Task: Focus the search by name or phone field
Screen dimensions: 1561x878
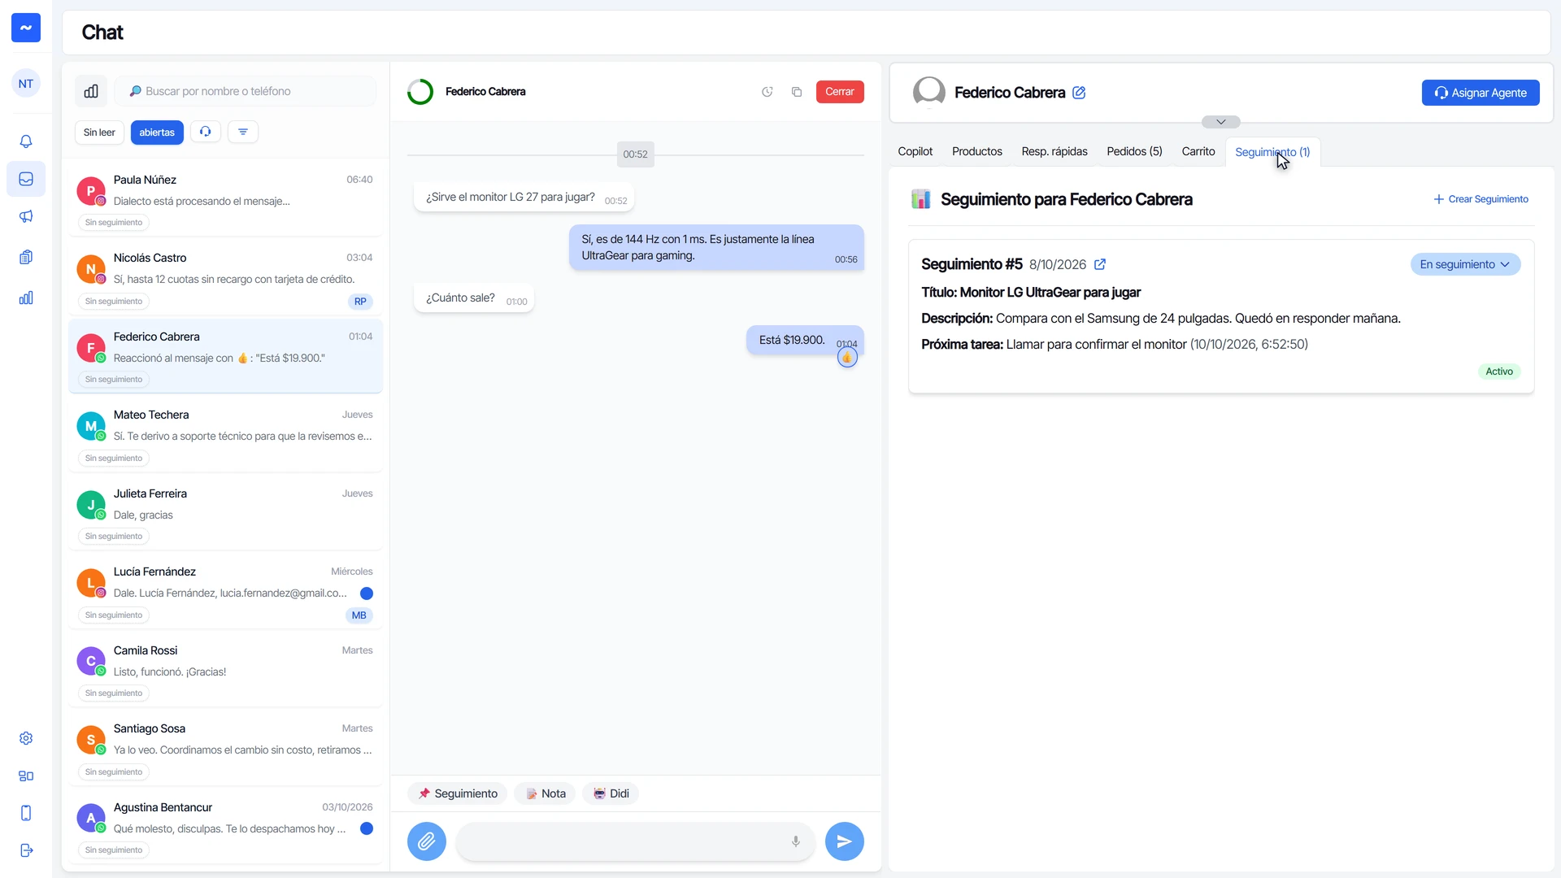Action: pyautogui.click(x=246, y=91)
